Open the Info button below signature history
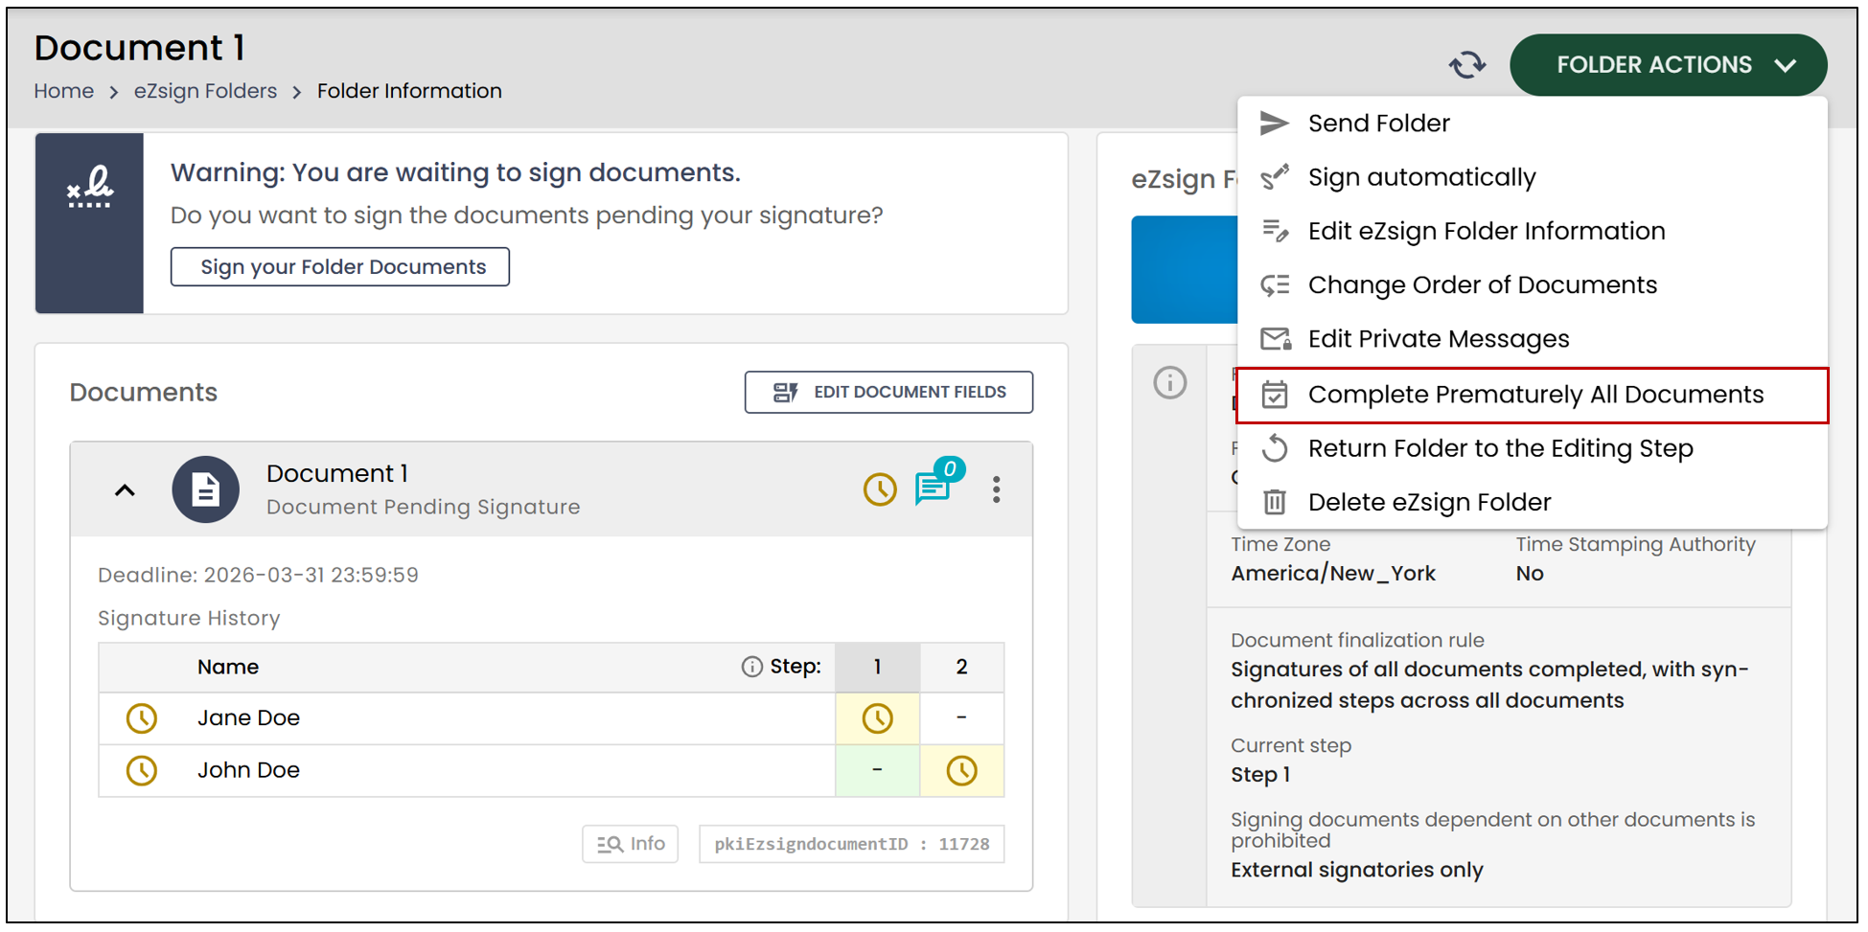The width and height of the screenshot is (1868, 932). (x=630, y=844)
